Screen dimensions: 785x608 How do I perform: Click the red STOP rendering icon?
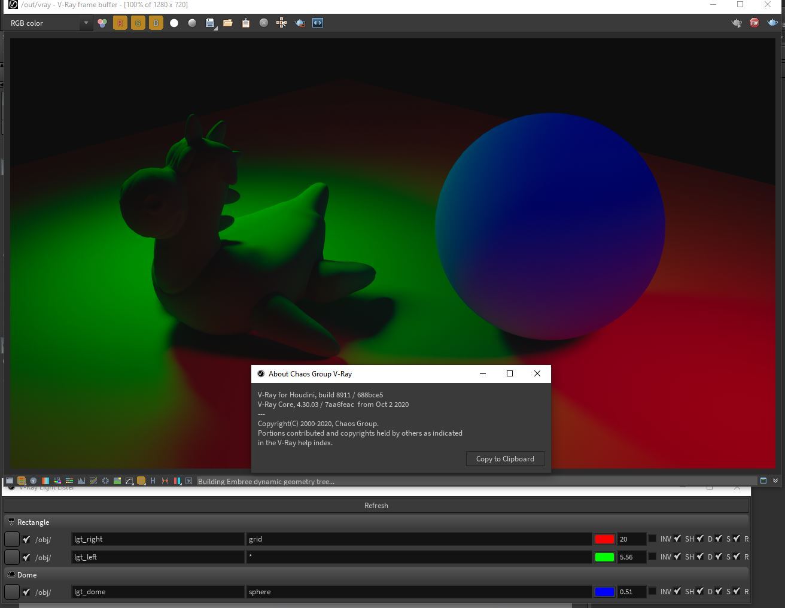(754, 23)
